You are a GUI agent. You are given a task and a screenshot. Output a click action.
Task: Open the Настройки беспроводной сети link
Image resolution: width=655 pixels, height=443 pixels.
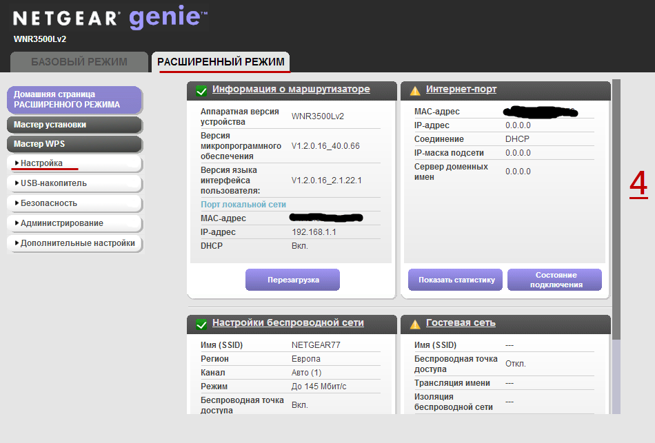(x=288, y=322)
